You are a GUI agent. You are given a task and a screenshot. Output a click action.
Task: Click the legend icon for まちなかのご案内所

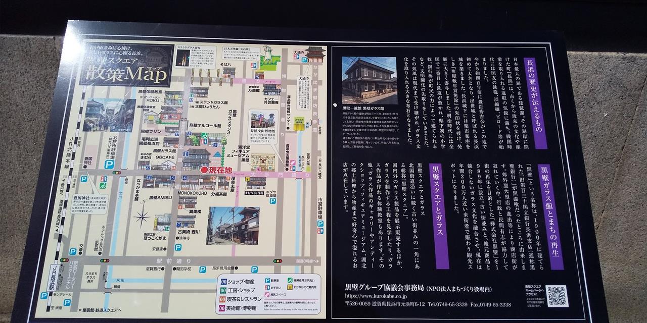tap(290, 287)
